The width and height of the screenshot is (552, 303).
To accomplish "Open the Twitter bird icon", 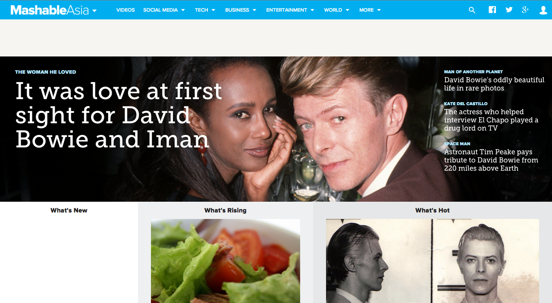I will [509, 10].
